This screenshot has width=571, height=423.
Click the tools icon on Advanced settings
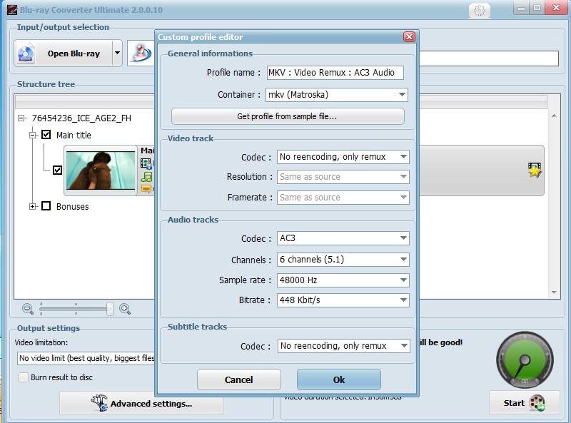(x=99, y=402)
